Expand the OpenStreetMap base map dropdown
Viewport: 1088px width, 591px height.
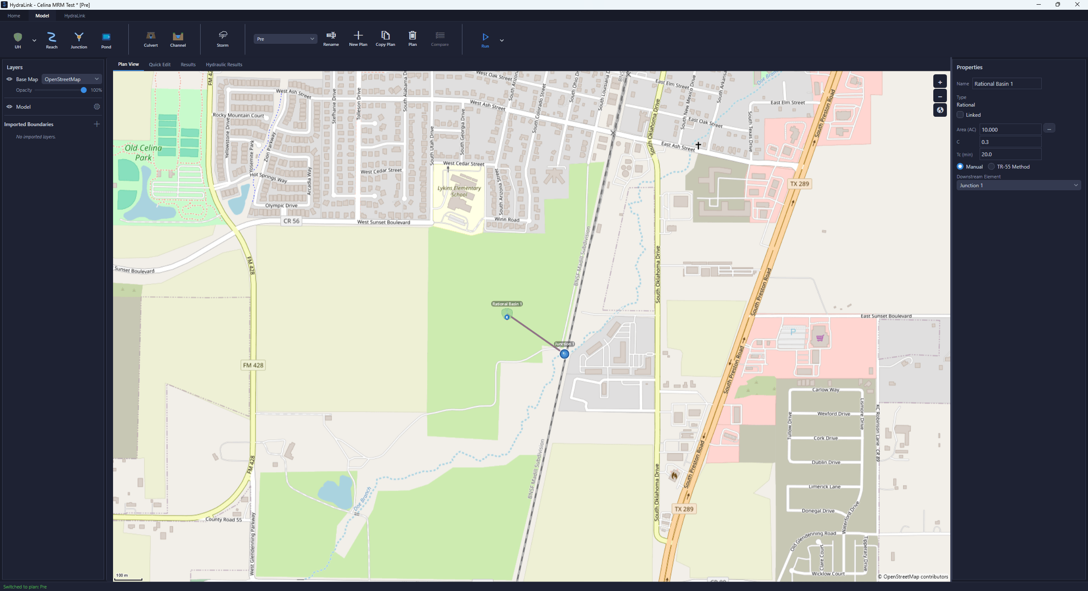click(71, 79)
